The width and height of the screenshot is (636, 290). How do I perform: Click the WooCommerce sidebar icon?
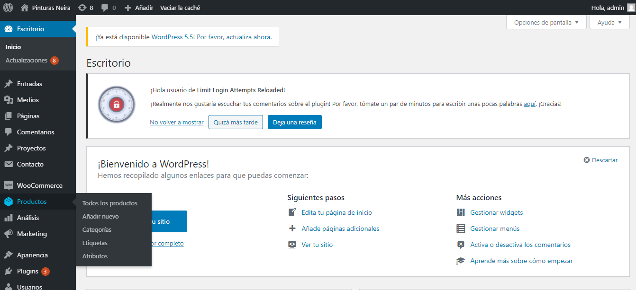tap(9, 185)
